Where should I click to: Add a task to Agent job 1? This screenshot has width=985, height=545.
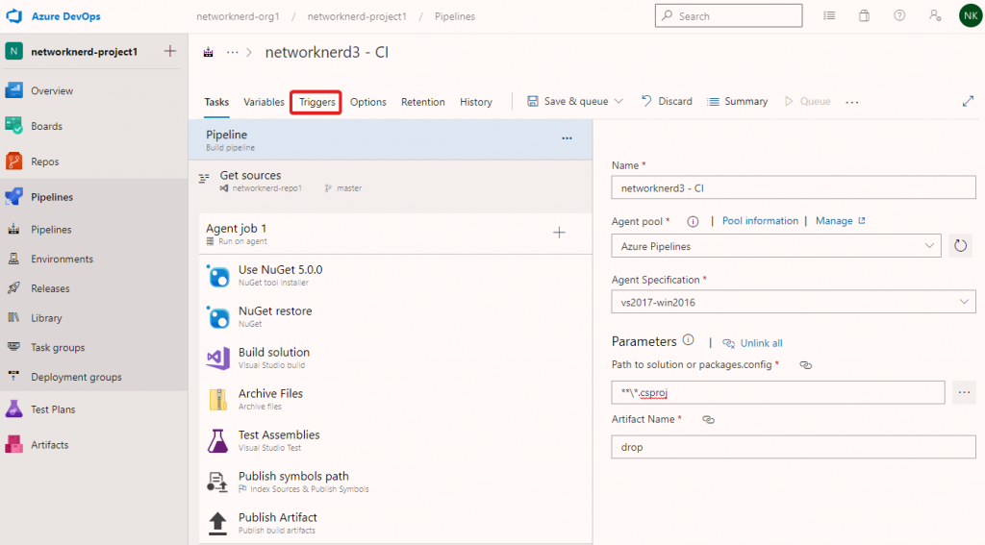click(x=559, y=233)
